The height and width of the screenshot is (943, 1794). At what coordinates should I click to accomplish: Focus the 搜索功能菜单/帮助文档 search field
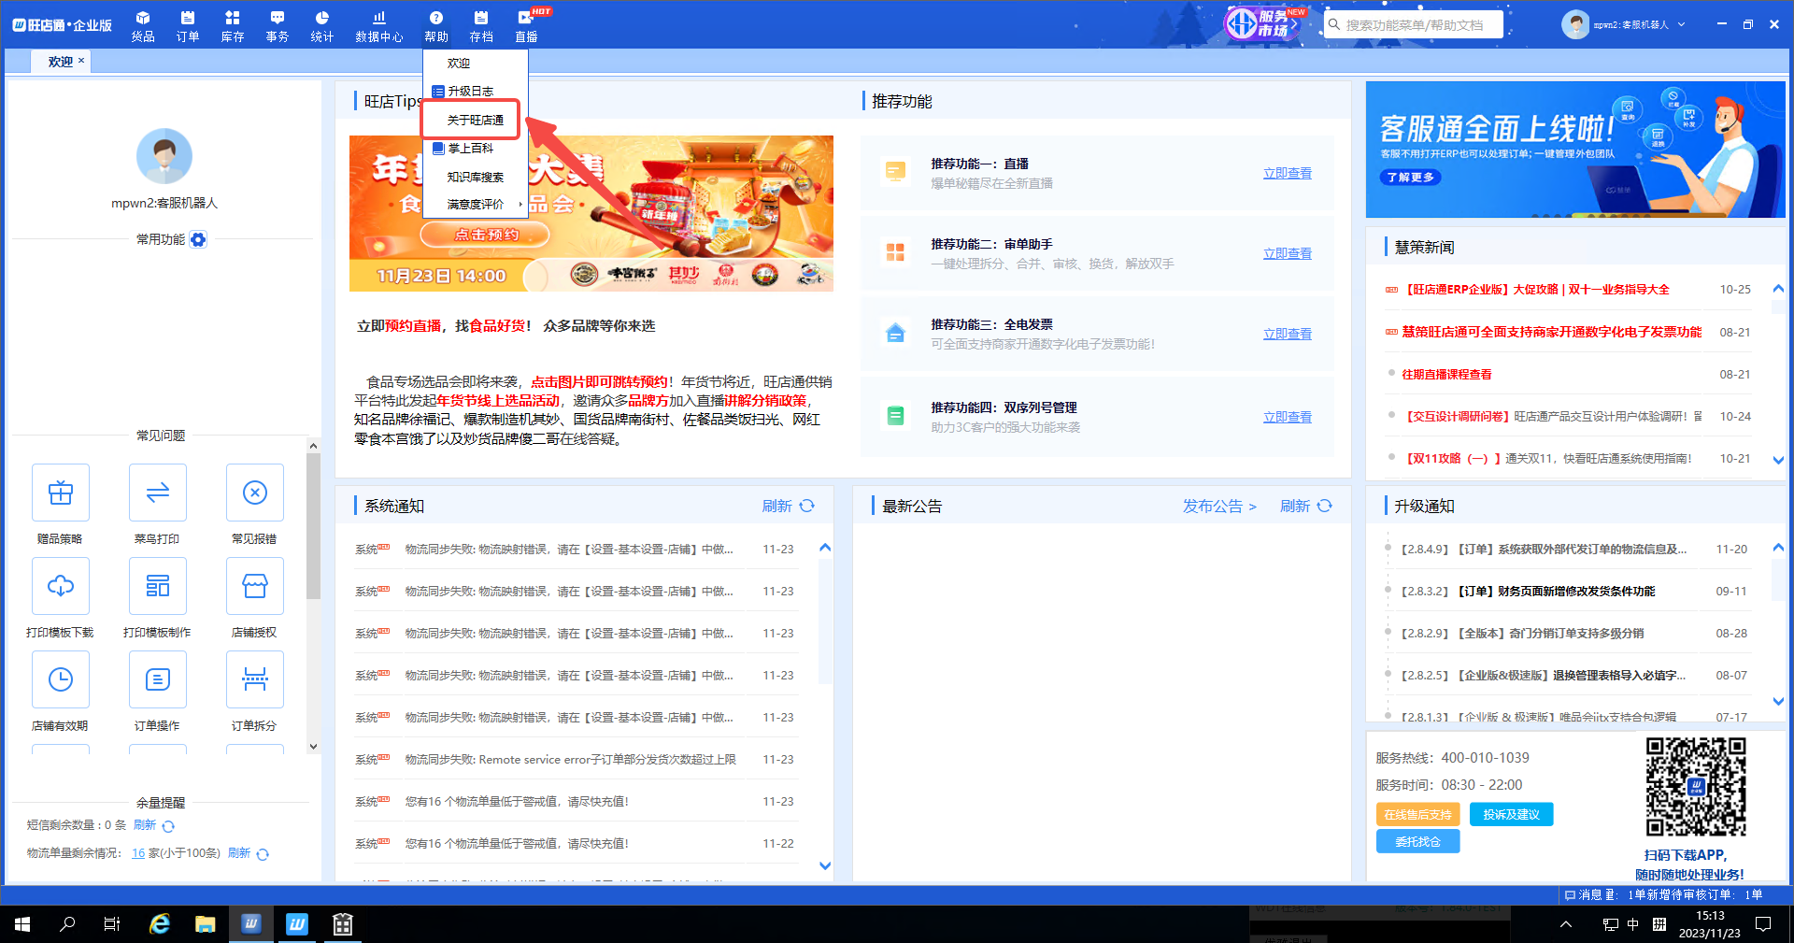(1413, 25)
